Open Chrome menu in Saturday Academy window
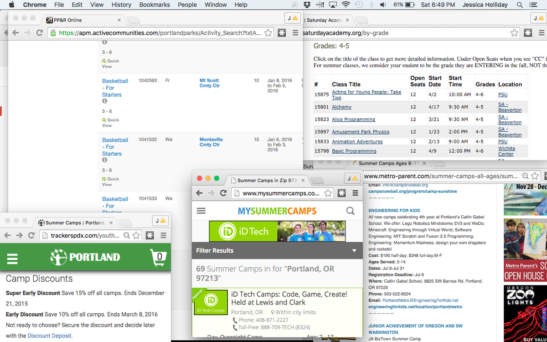 click(x=541, y=33)
